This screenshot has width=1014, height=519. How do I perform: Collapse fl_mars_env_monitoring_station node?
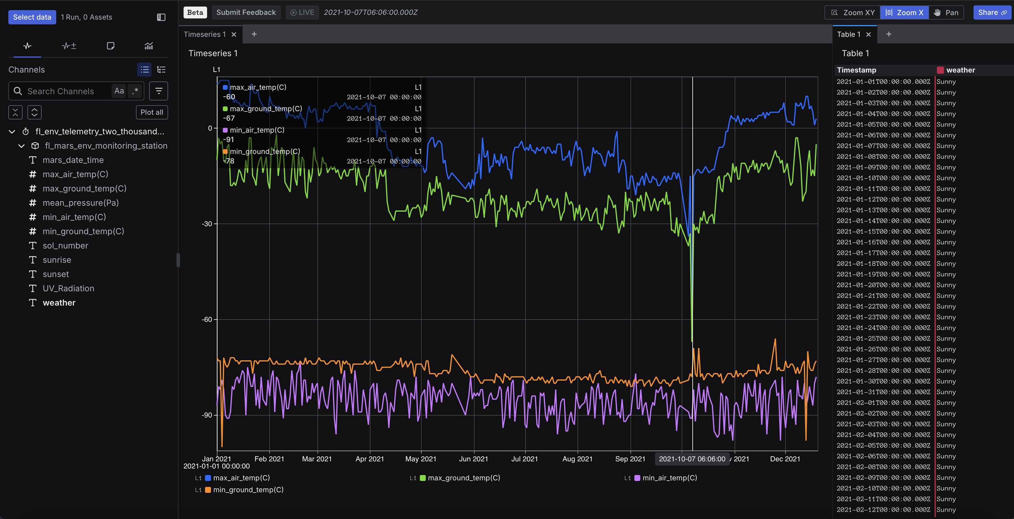click(22, 146)
